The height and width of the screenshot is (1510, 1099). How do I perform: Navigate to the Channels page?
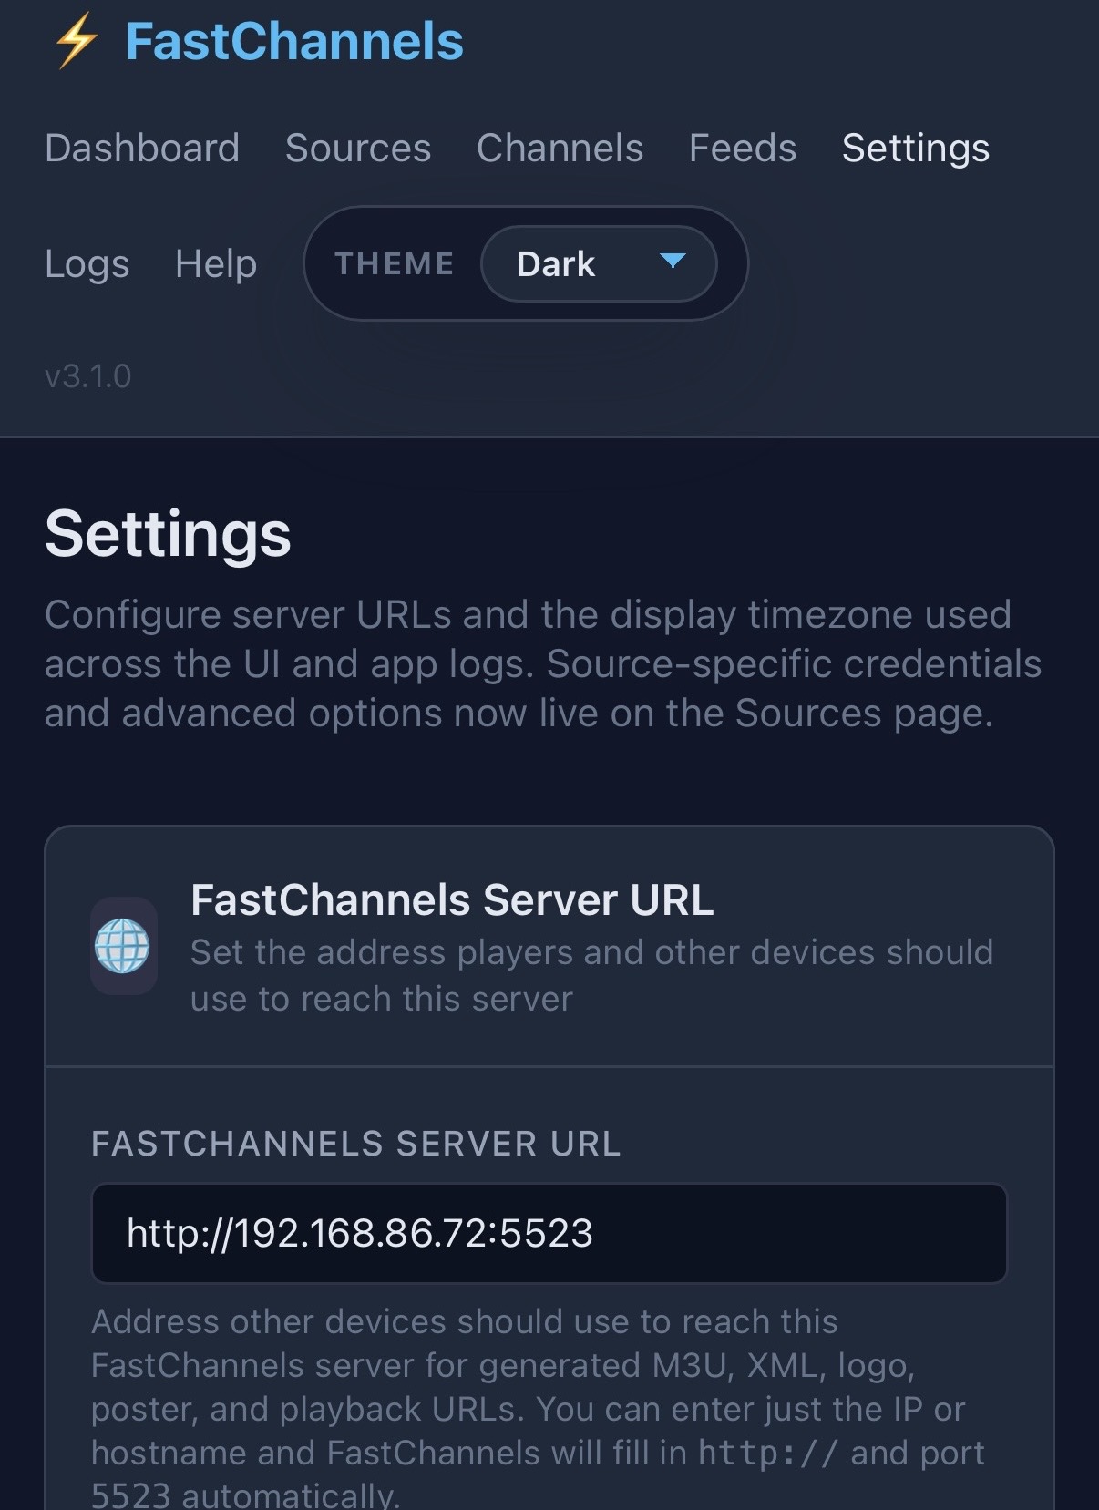click(560, 148)
